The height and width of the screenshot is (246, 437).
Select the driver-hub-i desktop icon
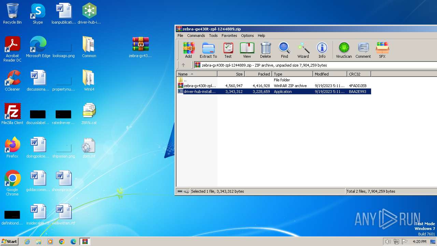89,14
